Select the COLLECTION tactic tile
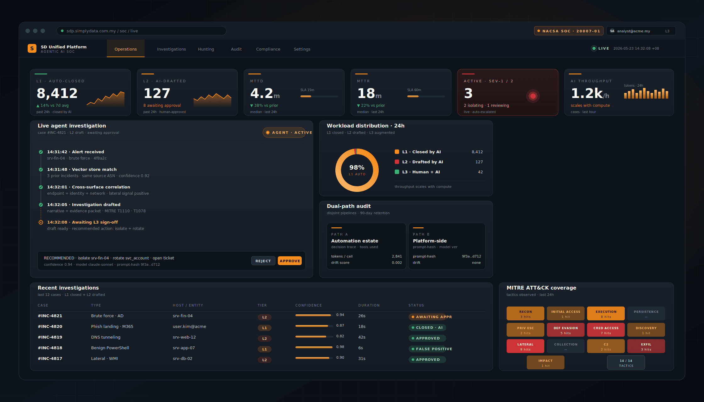The width and height of the screenshot is (704, 402). coord(566,346)
